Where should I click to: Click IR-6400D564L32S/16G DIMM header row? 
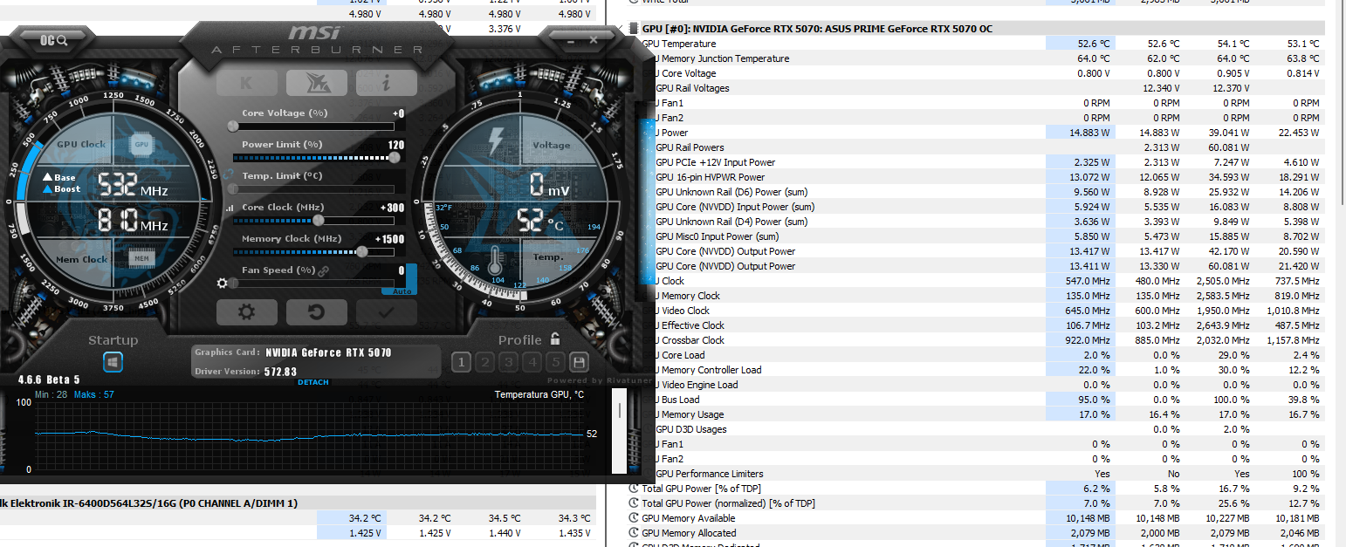coord(297,503)
